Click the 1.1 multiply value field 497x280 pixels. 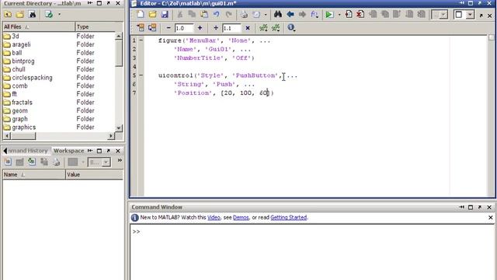coord(231,28)
